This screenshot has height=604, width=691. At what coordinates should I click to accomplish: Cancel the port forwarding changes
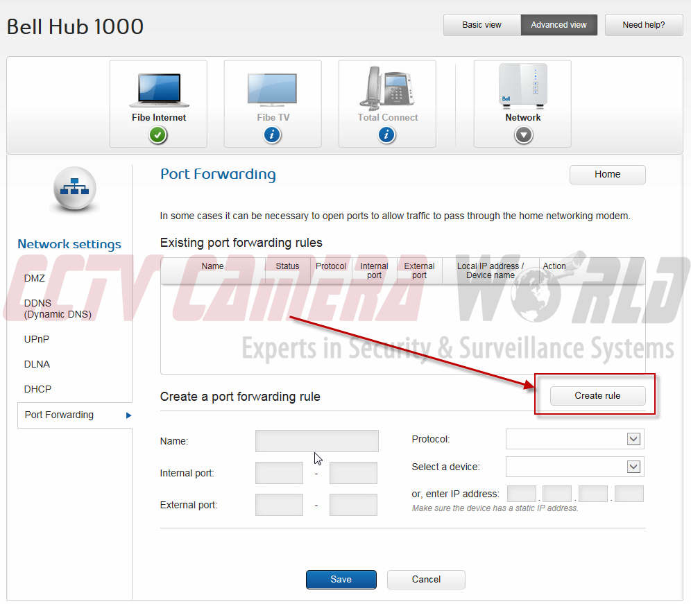(426, 579)
